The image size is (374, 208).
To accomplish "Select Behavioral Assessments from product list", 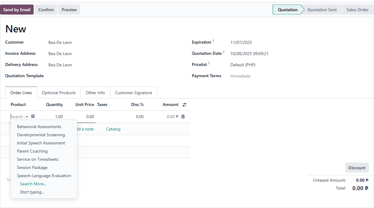I will (39, 127).
